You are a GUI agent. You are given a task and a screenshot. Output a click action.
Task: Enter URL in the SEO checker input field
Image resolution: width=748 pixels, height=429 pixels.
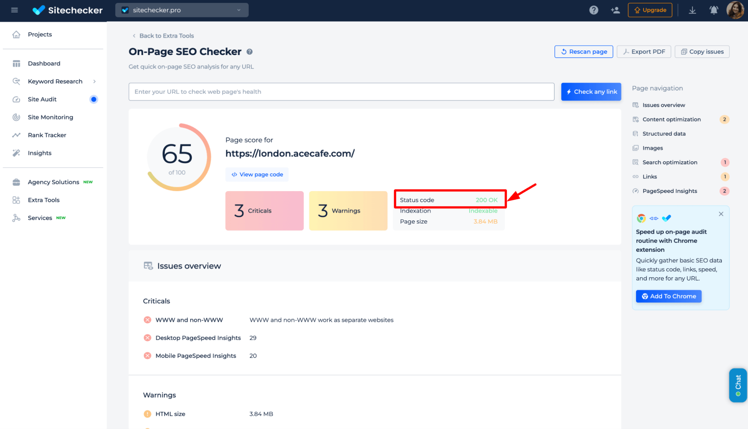(x=341, y=92)
